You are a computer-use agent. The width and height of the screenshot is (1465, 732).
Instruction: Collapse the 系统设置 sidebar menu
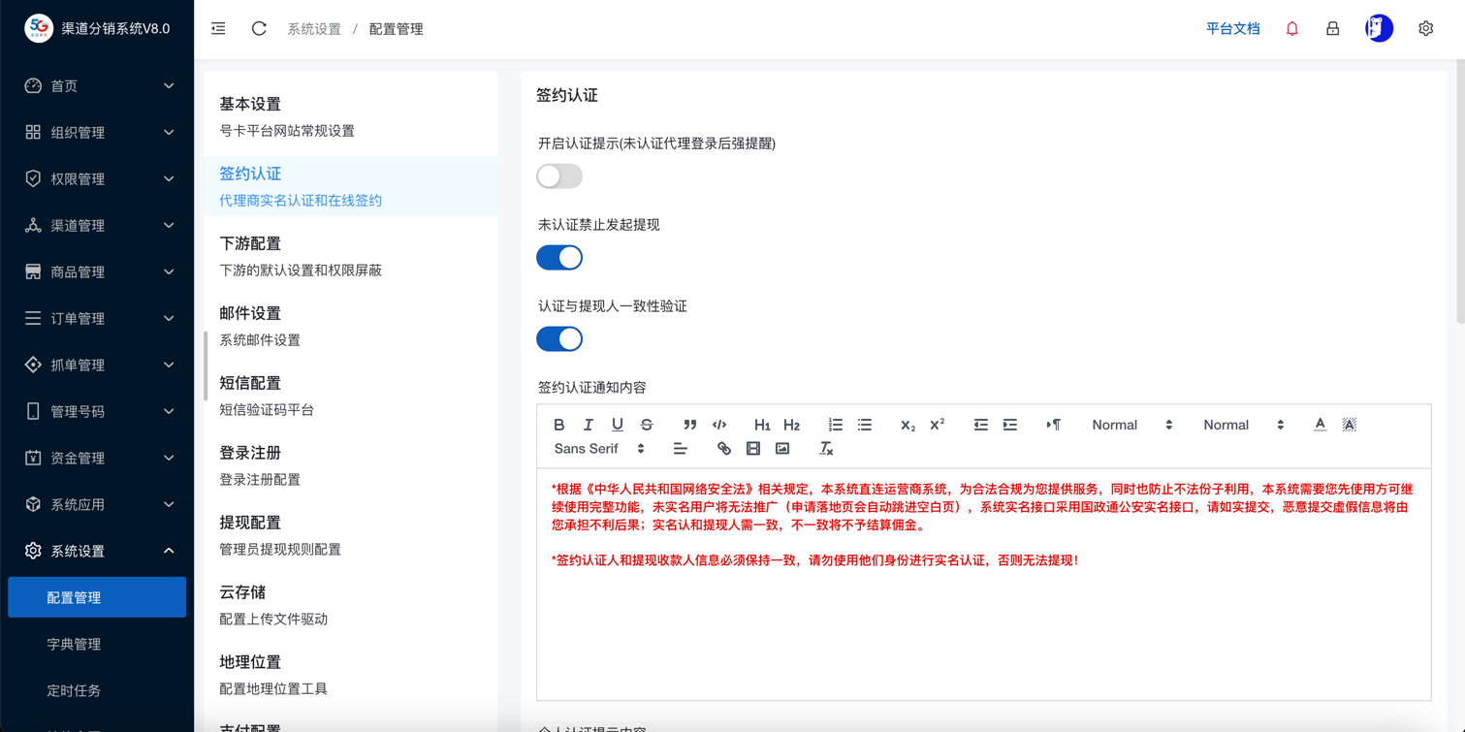(x=97, y=552)
